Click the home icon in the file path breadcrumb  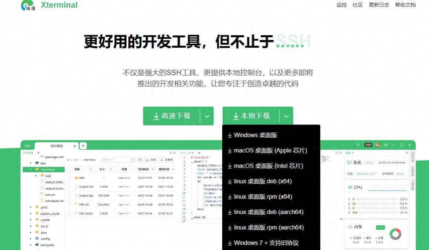pos(68,159)
